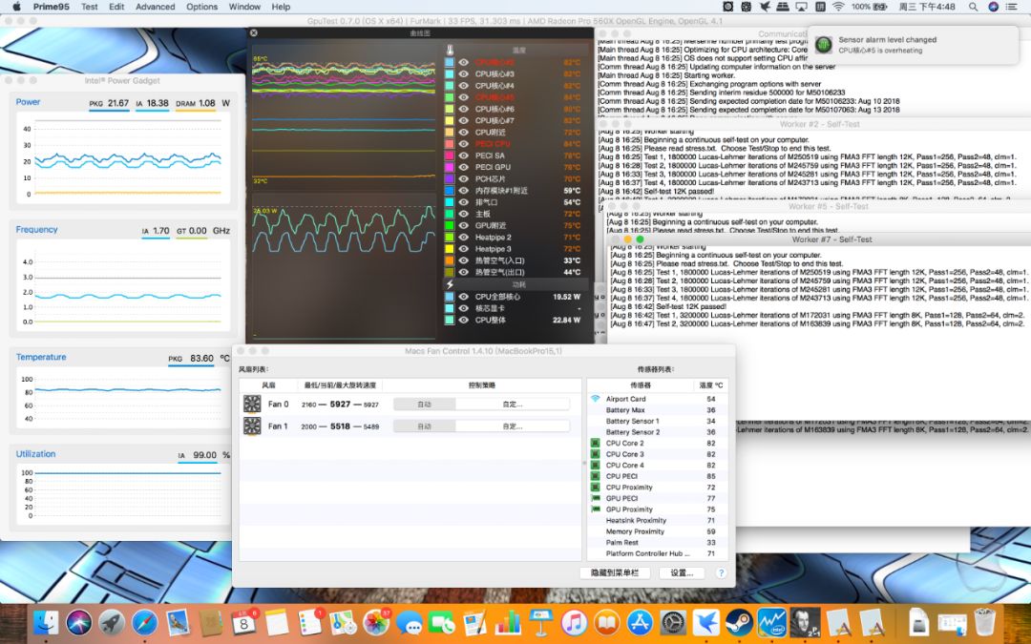Open the Options menu in Prime95
The image size is (1031, 644).
(x=201, y=7)
